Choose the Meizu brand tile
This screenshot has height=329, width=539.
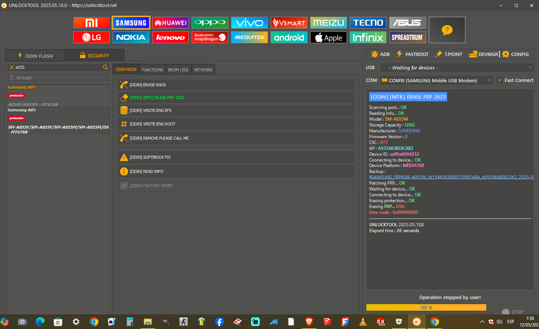point(329,23)
